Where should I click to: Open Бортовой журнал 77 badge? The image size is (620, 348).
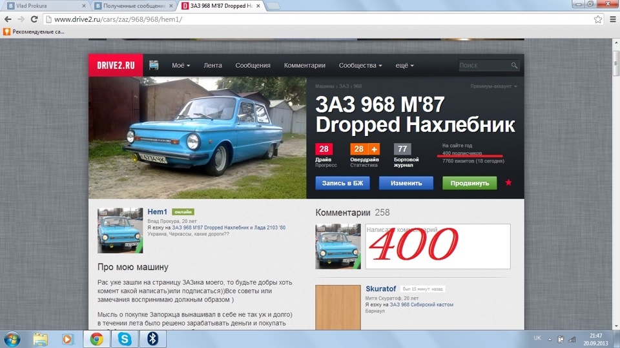coord(402,149)
